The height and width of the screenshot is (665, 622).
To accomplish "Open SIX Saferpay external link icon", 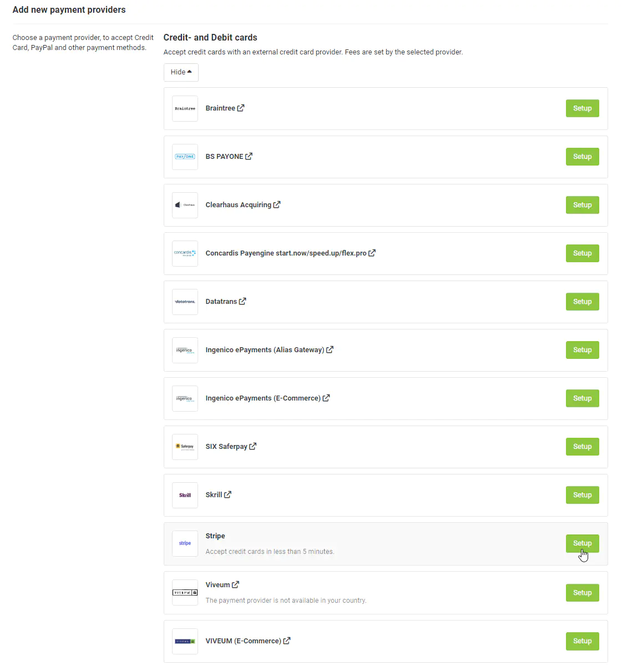I will point(253,447).
